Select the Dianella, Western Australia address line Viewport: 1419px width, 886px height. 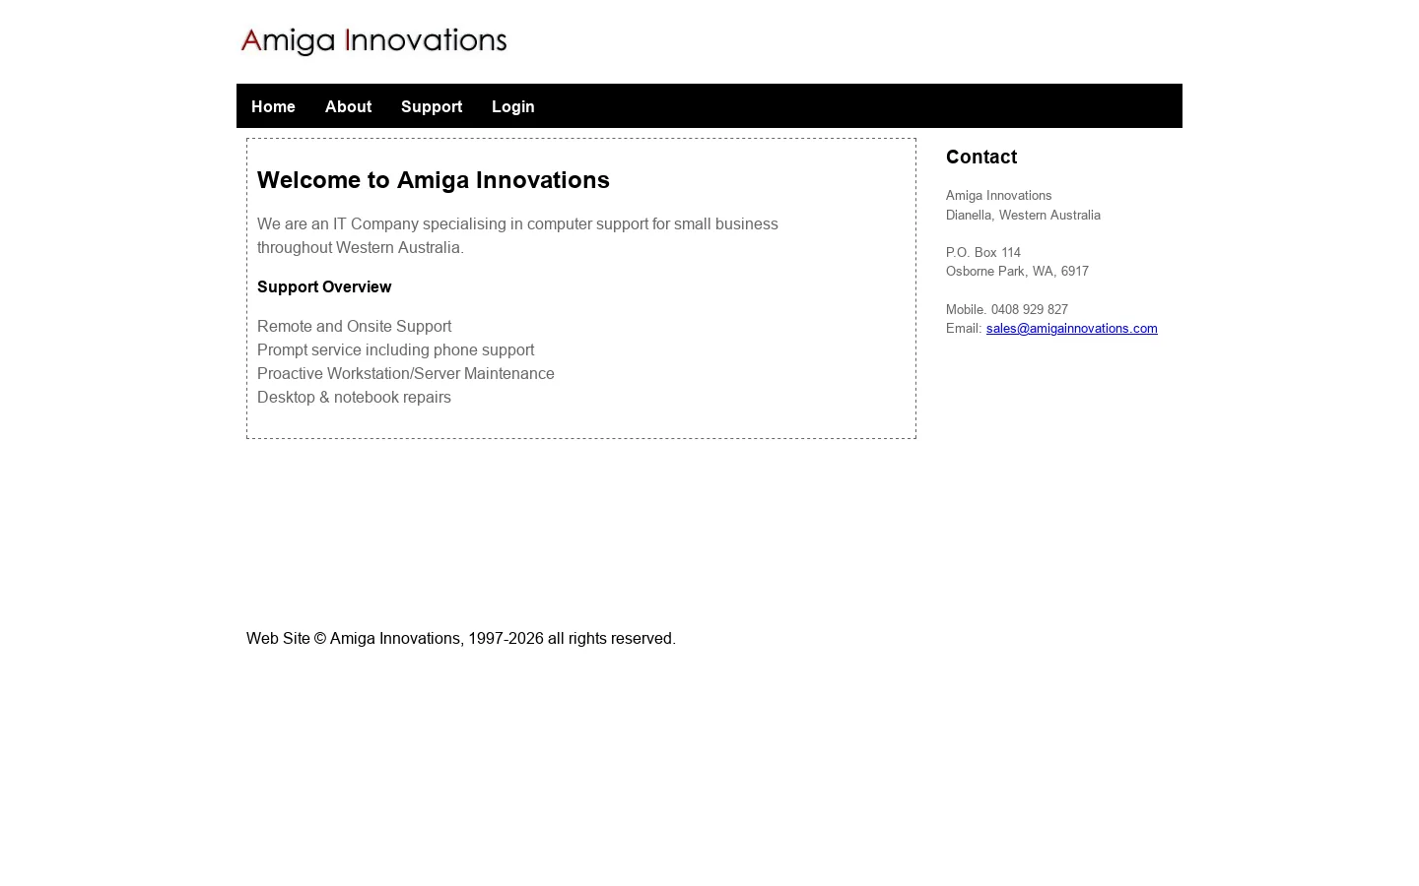point(1023,216)
